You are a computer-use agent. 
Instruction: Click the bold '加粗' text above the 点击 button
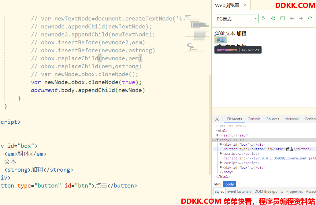241,33
